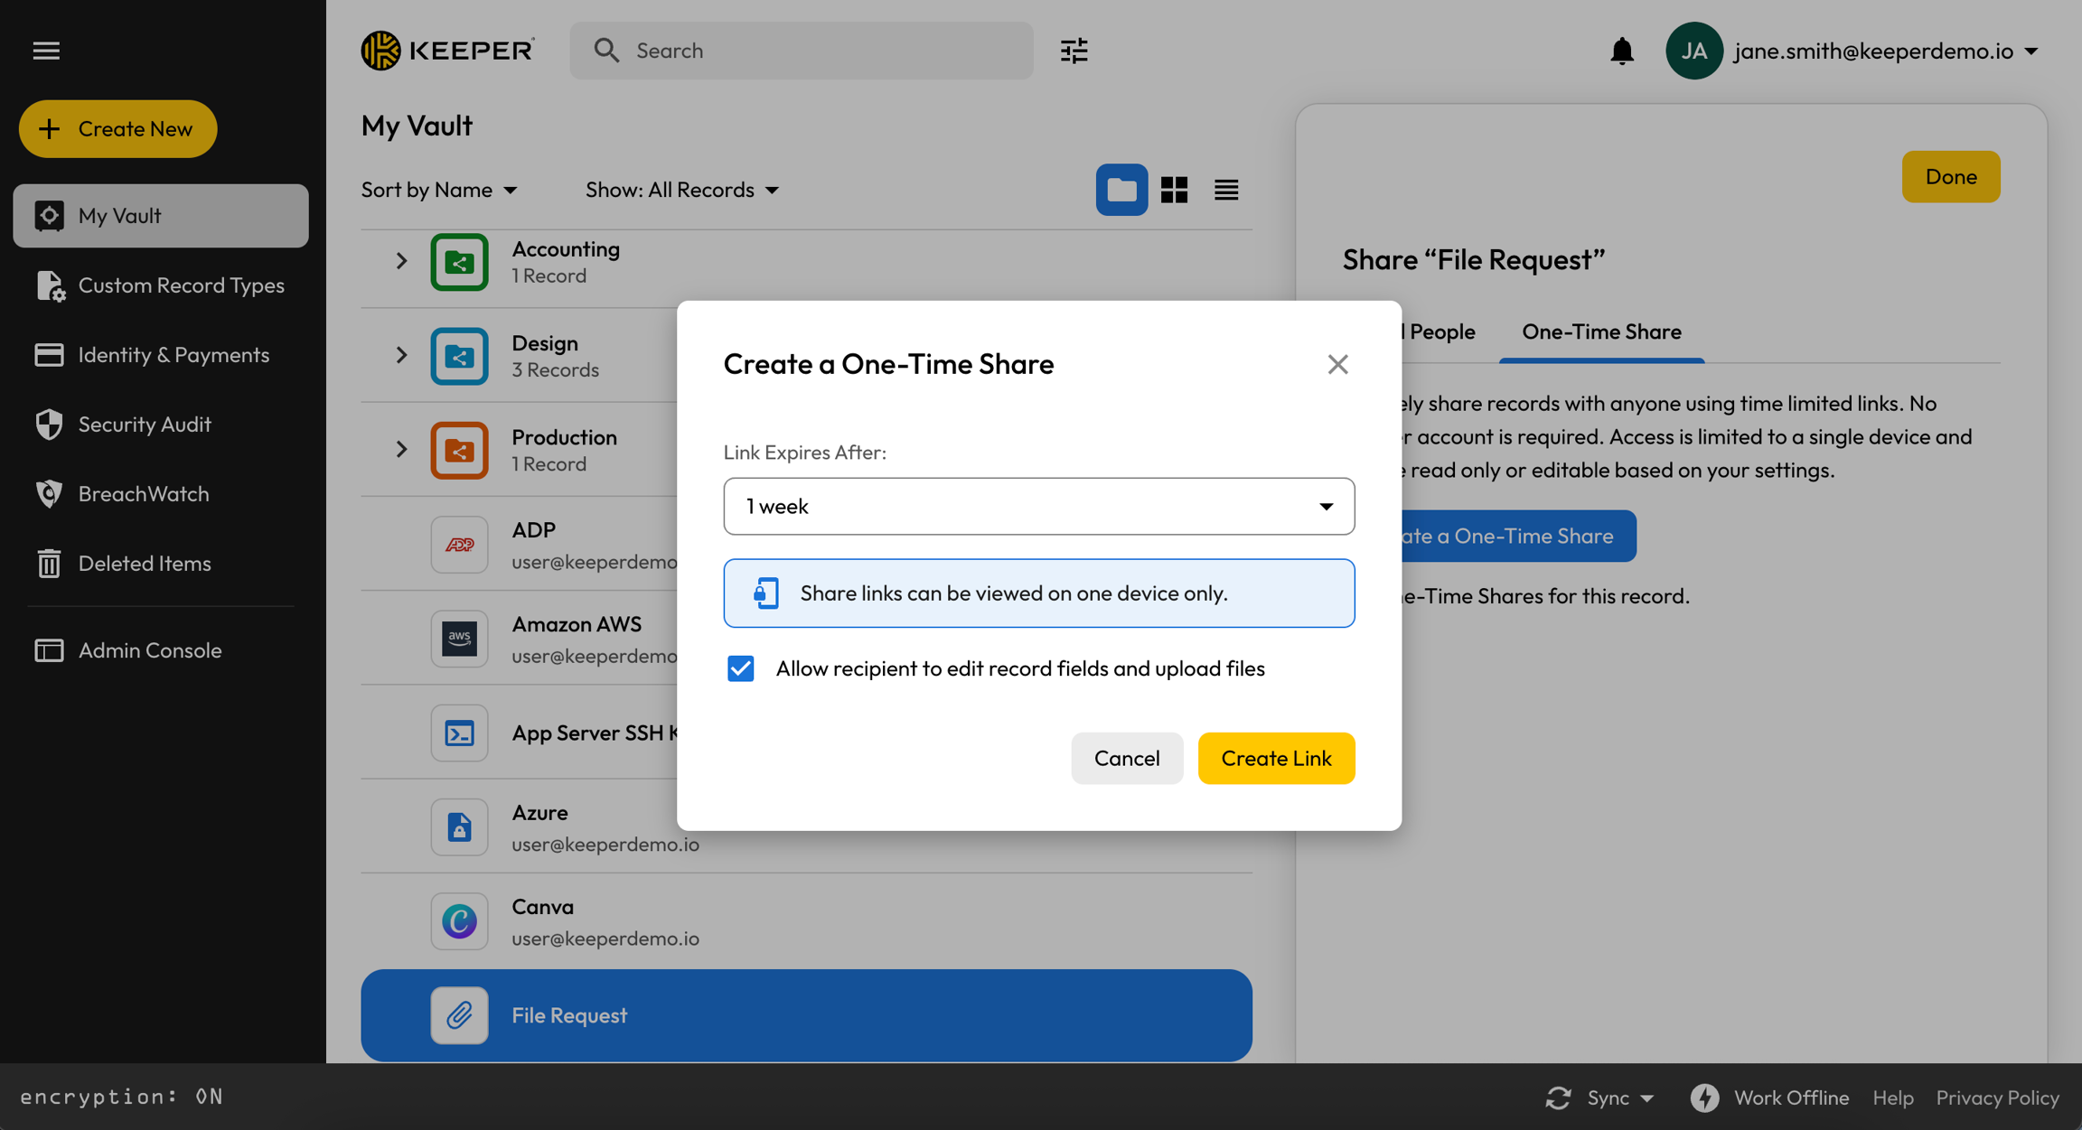Close the Create a One-Time Share dialog
This screenshot has height=1130, width=2082.
point(1337,364)
